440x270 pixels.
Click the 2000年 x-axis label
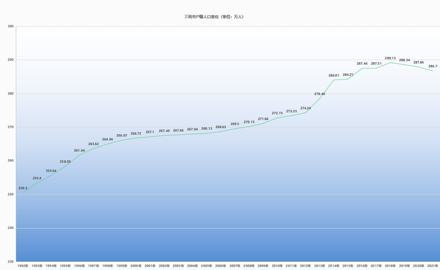pyautogui.click(x=136, y=265)
